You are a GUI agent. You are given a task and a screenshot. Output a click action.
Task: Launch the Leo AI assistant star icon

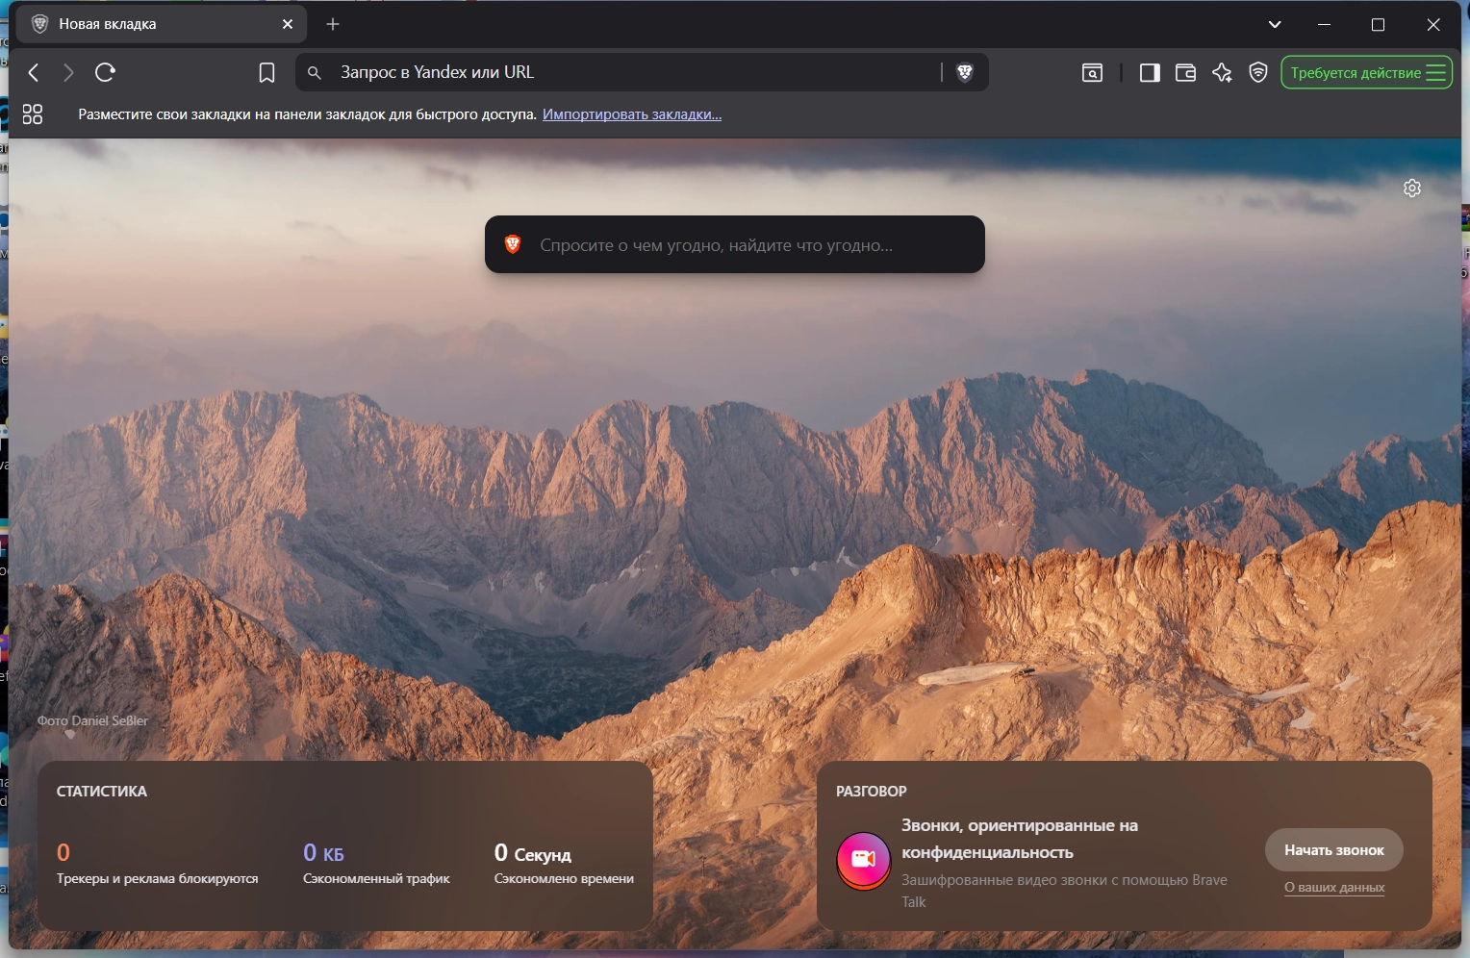click(1222, 73)
